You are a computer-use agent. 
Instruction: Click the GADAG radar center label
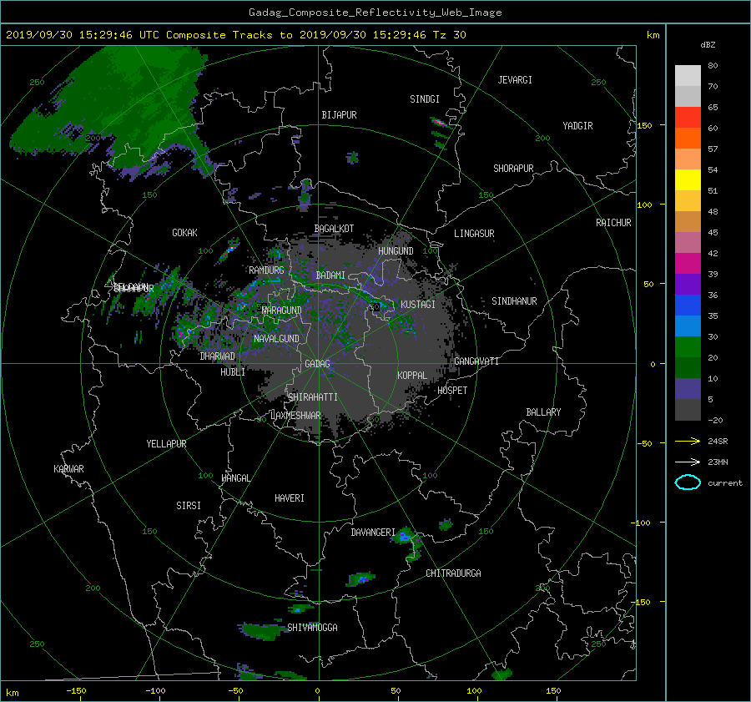317,364
